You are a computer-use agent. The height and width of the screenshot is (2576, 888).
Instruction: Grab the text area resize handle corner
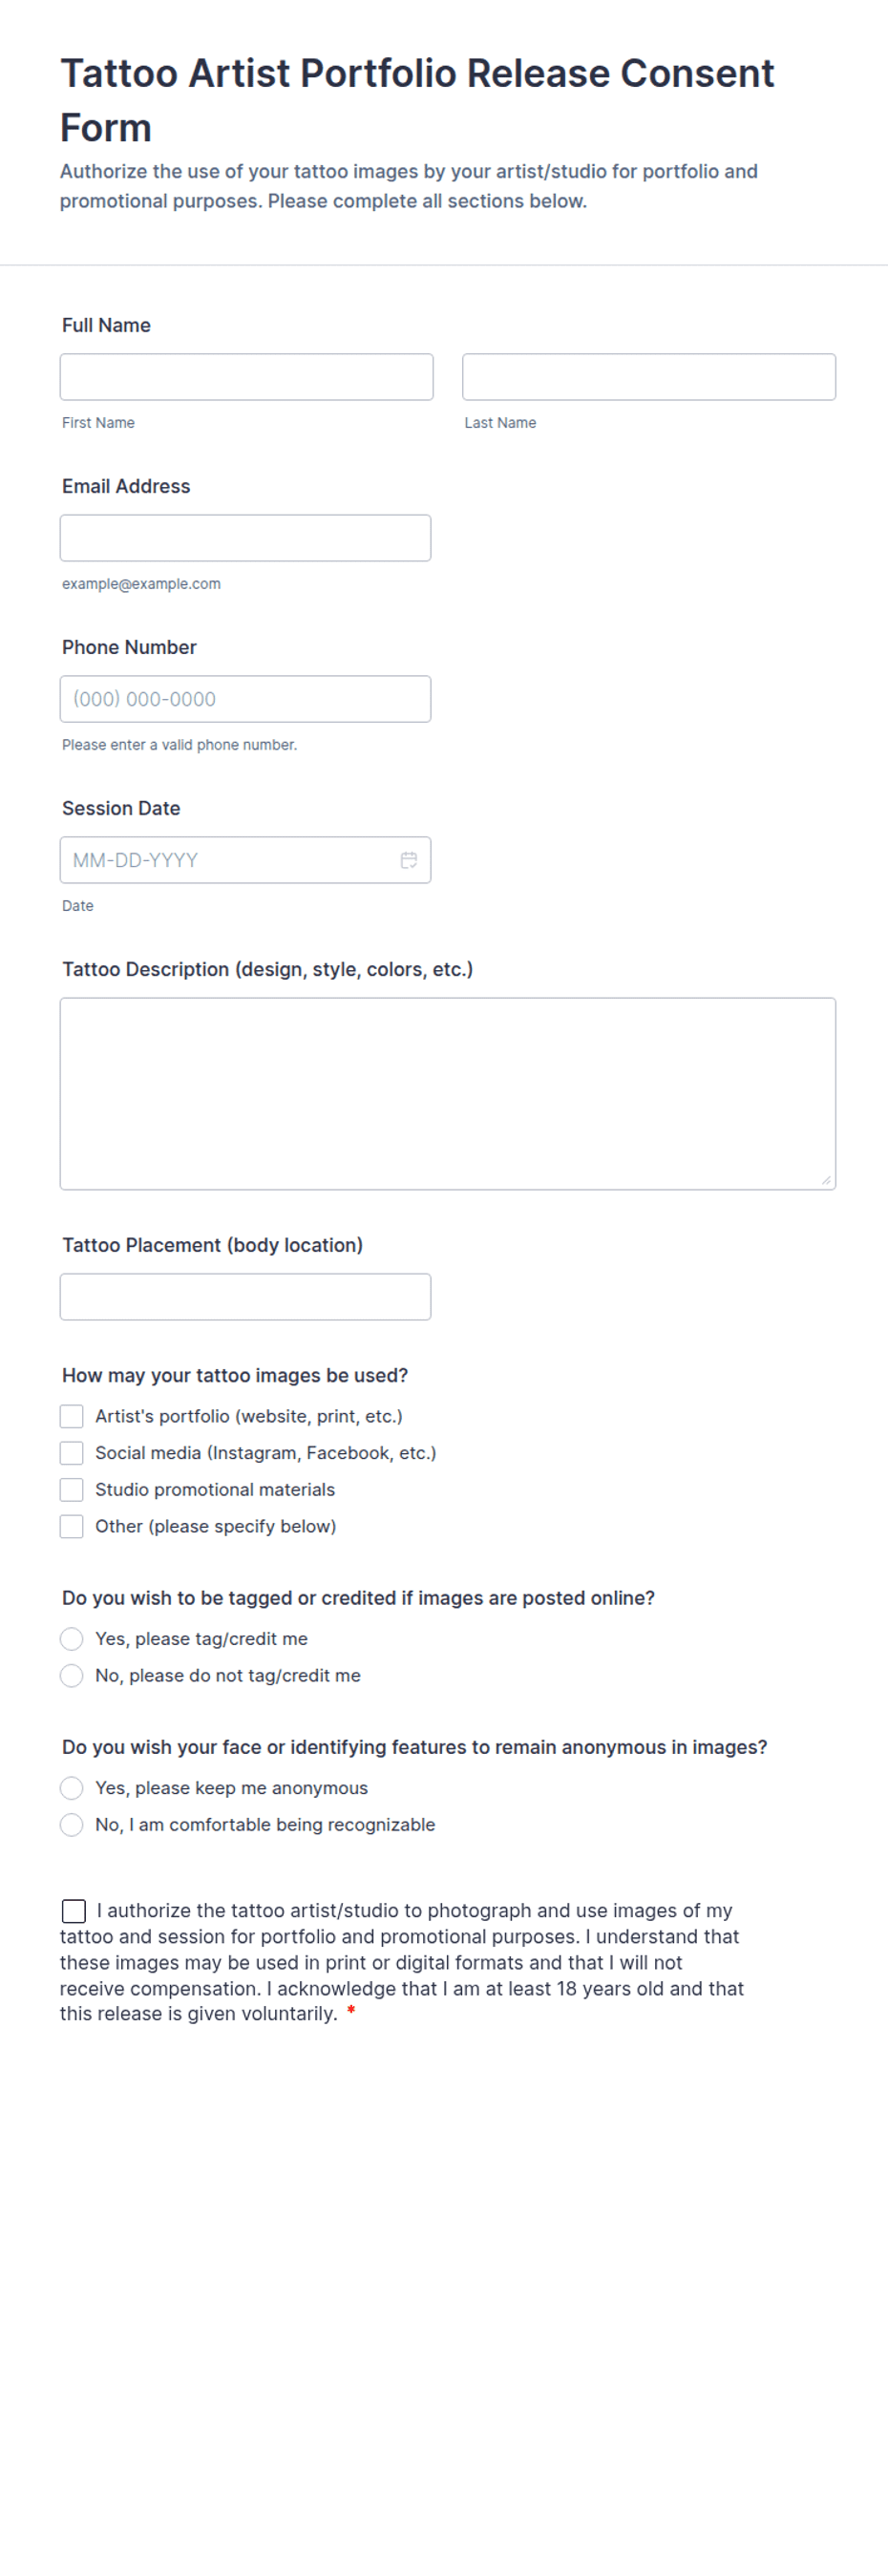(x=826, y=1180)
